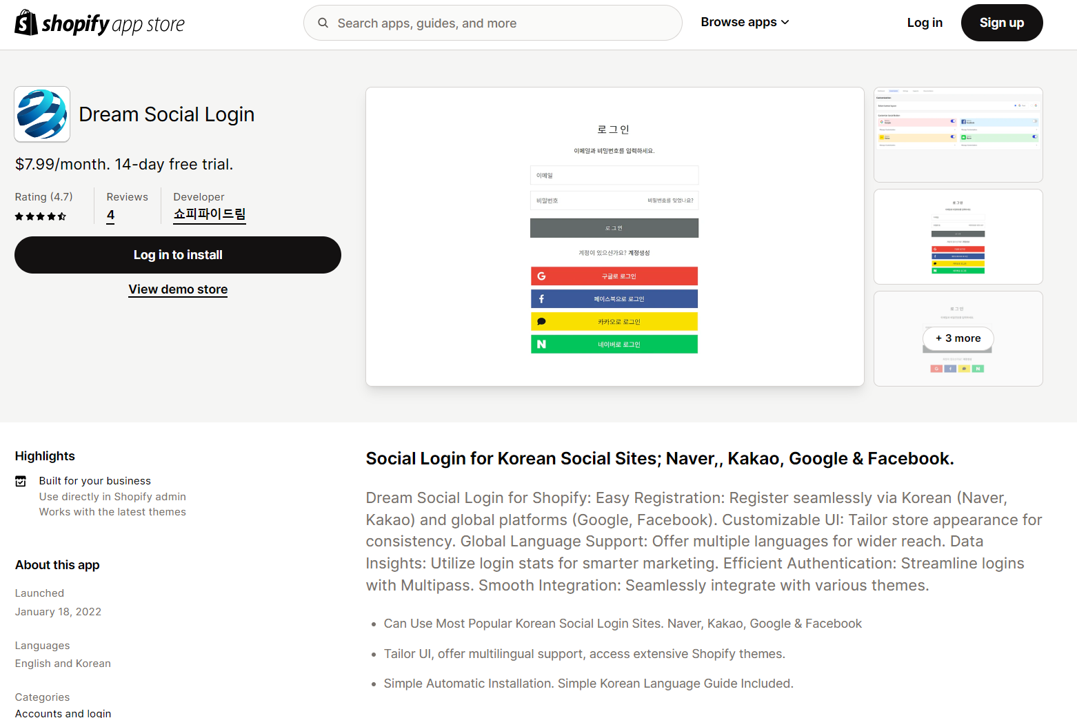This screenshot has height=718, width=1077.
Task: Open the settings dashboard thumbnail
Action: 958,135
